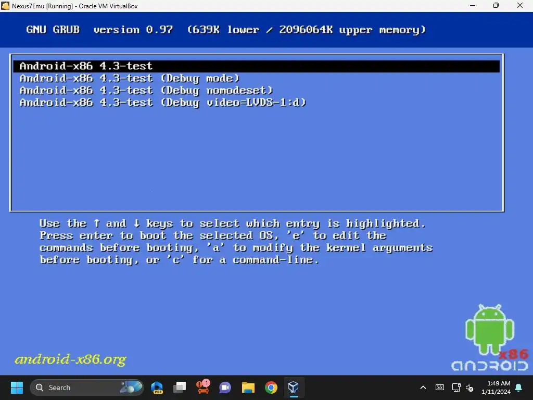Click the muted volume tray icon
This screenshot has width=533, height=400.
pos(470,387)
